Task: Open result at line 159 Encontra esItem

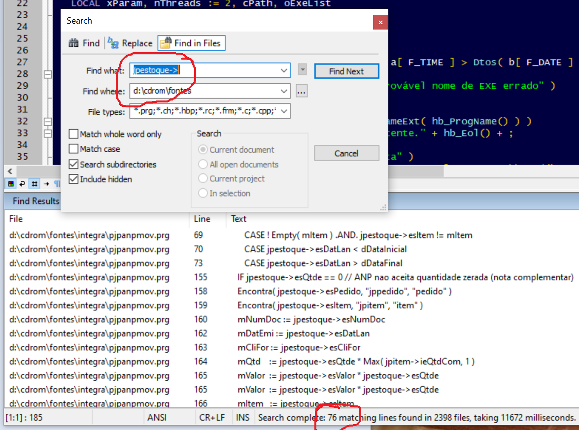Action: tap(291, 305)
